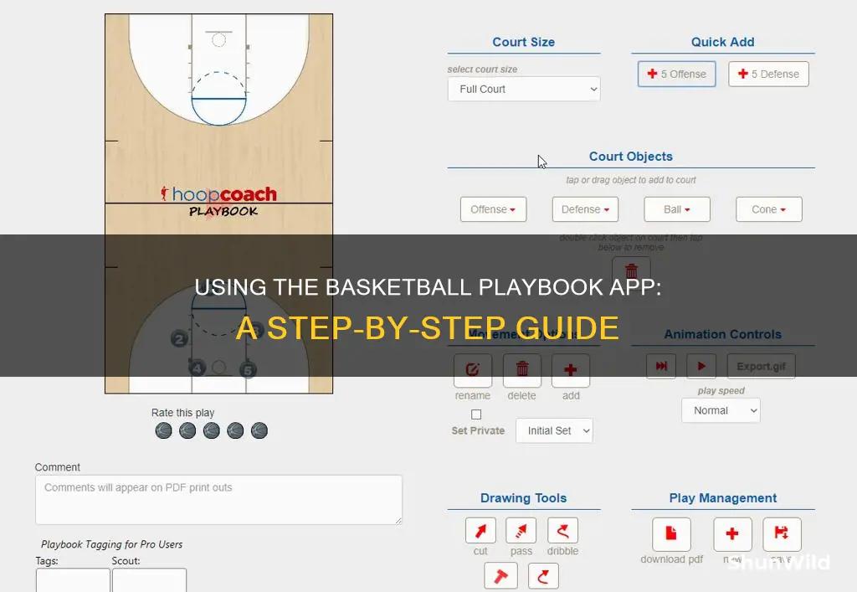Screen dimensions: 857x592
Task: Rate play with third basketball icon
Action: pos(212,430)
